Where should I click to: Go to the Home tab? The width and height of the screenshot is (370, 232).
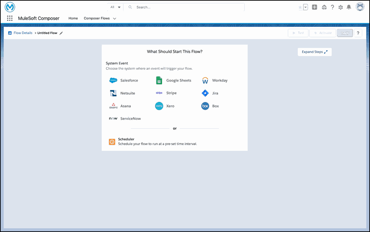(x=73, y=18)
